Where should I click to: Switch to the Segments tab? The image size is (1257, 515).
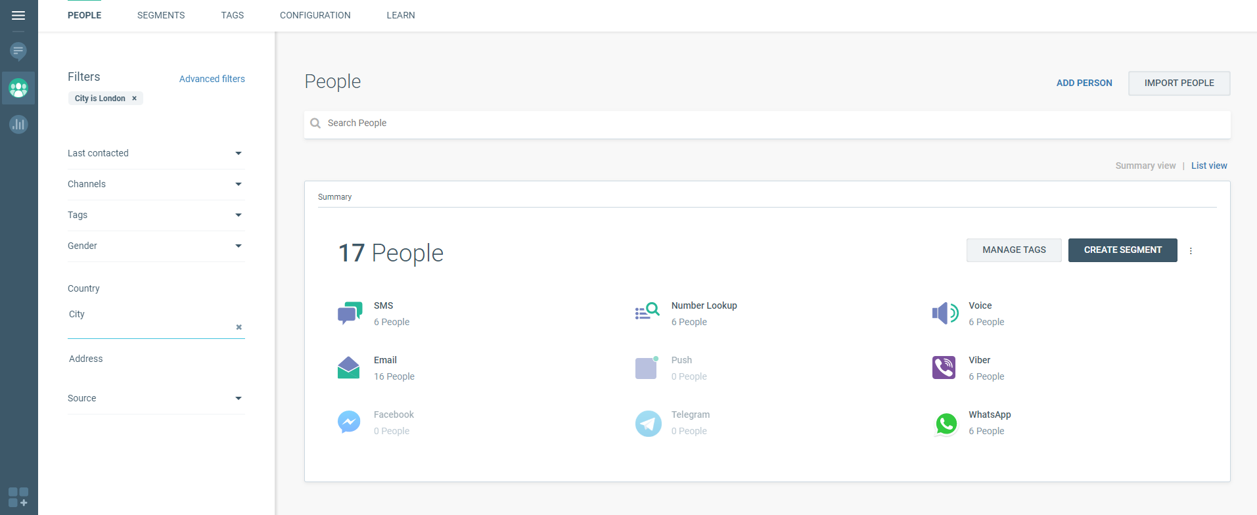161,15
